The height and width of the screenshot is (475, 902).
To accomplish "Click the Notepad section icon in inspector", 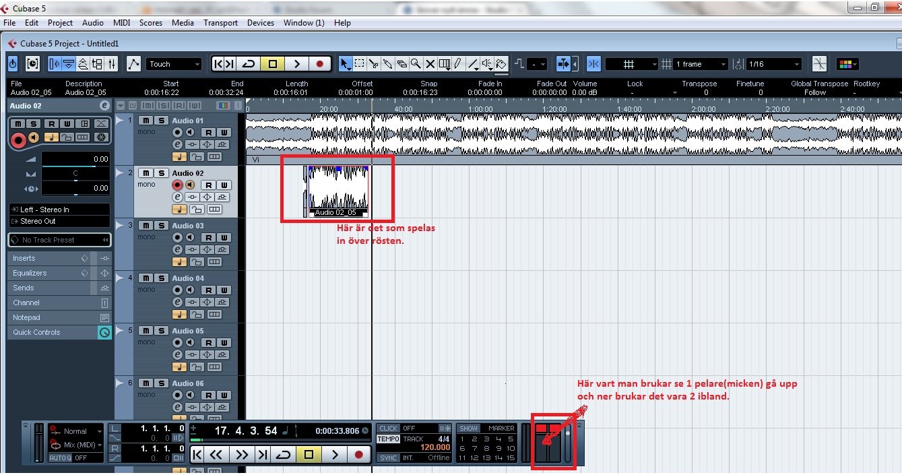I will pos(104,317).
